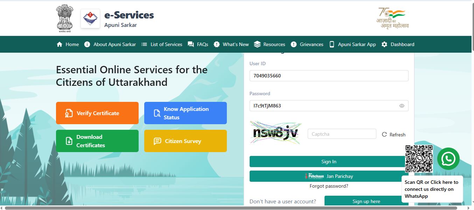This screenshot has height=210, width=474.
Task: Click the Download Certificates button
Action: pos(97,141)
